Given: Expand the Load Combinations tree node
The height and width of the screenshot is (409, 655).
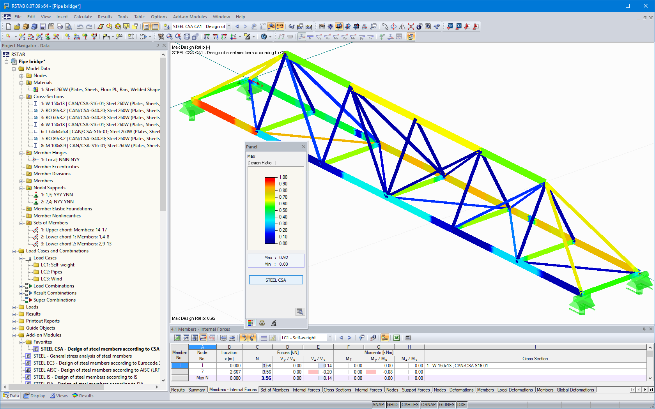Looking at the screenshot, I should pyautogui.click(x=21, y=286).
